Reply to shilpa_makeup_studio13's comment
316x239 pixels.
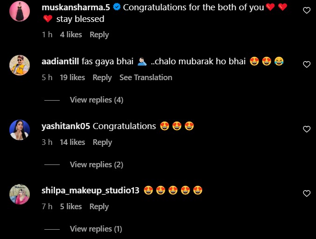click(x=99, y=206)
